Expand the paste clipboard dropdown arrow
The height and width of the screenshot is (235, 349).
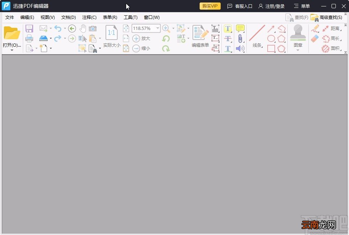click(100, 38)
